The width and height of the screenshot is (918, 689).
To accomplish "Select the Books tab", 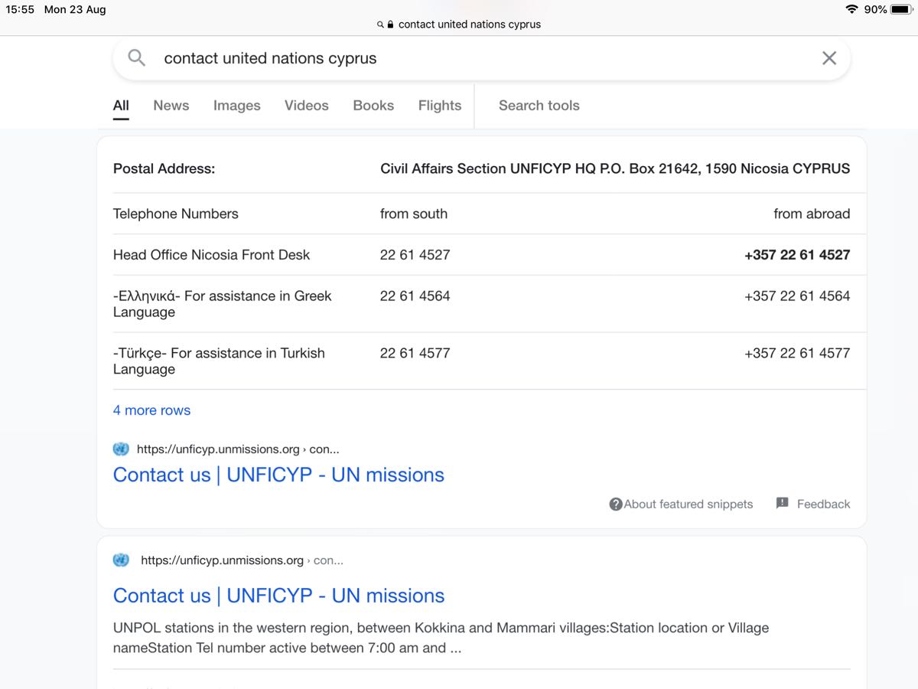I will 373,106.
